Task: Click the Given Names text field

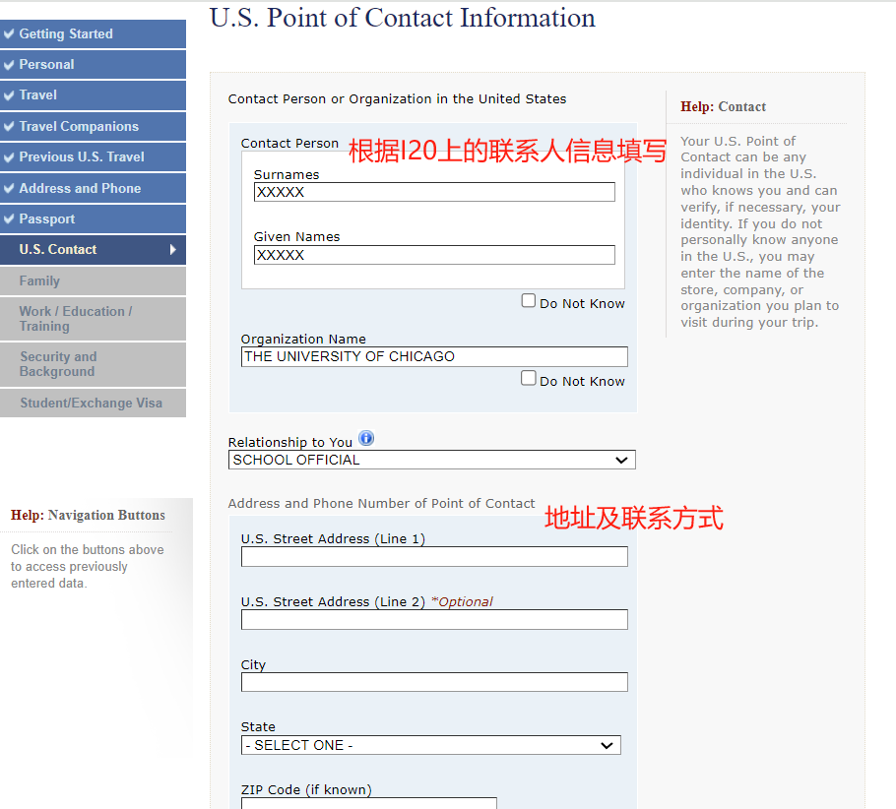Action: (x=433, y=255)
